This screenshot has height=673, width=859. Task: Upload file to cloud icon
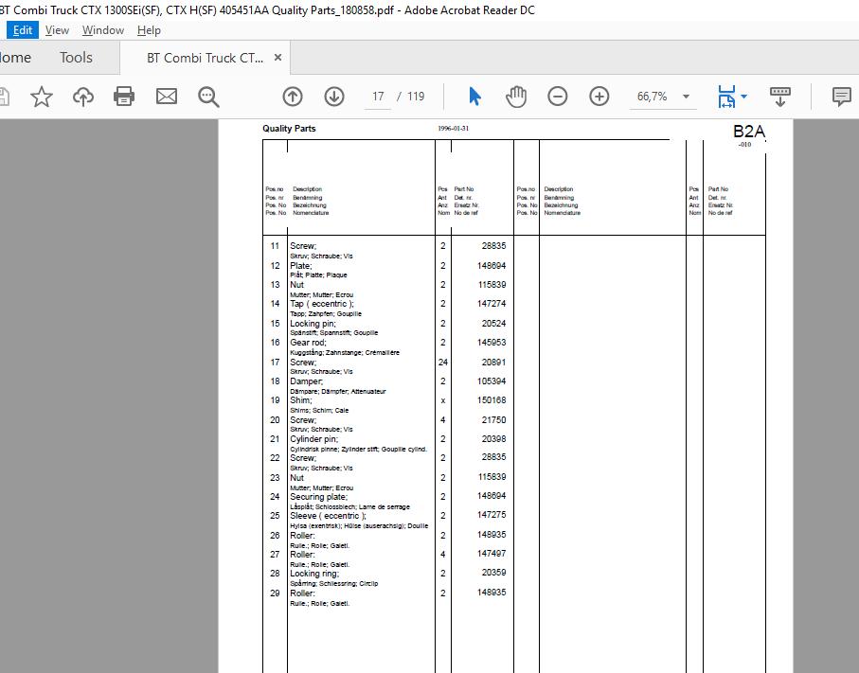pyautogui.click(x=82, y=97)
